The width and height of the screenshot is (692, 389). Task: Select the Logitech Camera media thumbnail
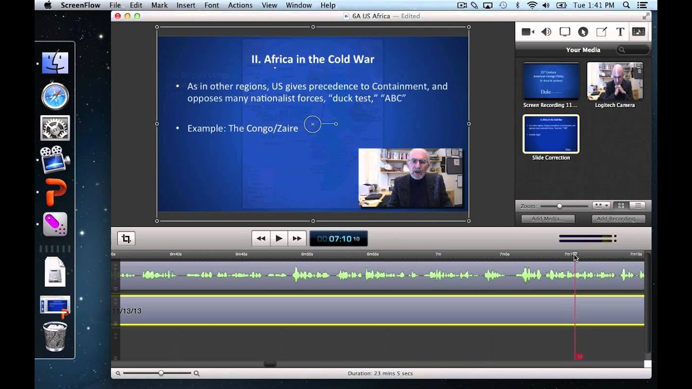pyautogui.click(x=615, y=81)
